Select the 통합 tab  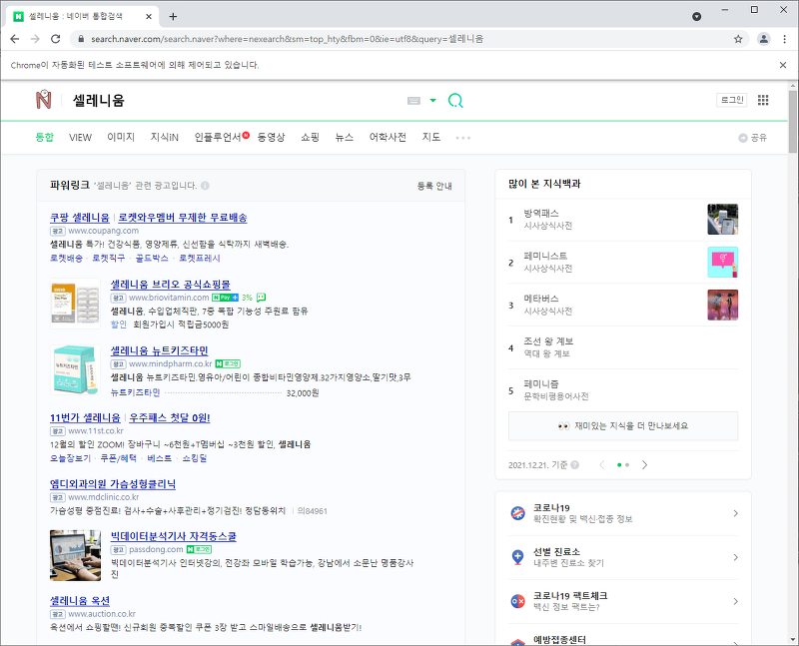pos(44,137)
